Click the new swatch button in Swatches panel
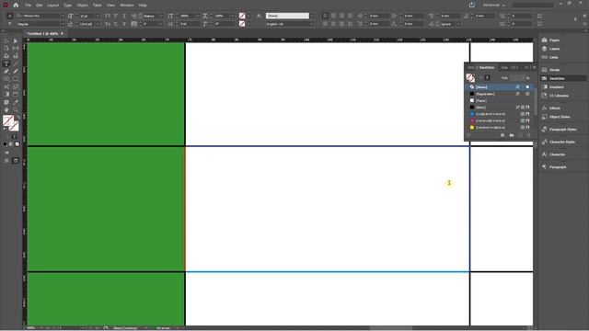 point(520,135)
